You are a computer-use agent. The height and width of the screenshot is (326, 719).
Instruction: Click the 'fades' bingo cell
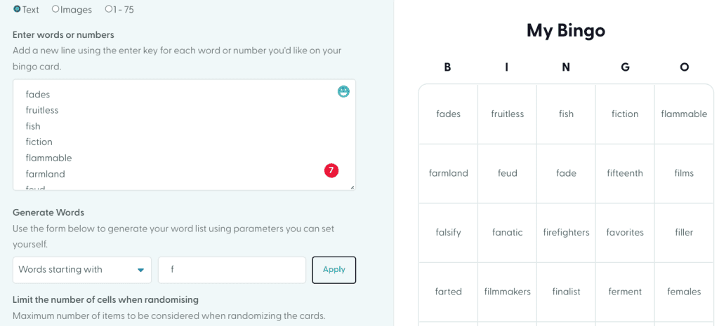[x=448, y=114]
